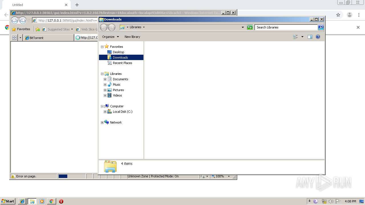The image size is (365, 205).
Task: Click IE Quick Tabs grid icon
Action: [x=14, y=38]
